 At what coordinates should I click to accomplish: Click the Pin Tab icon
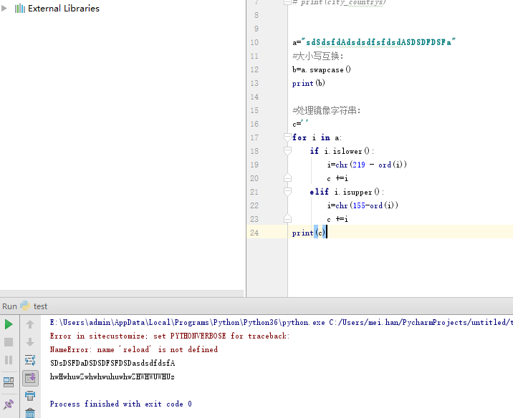pyautogui.click(x=9, y=404)
